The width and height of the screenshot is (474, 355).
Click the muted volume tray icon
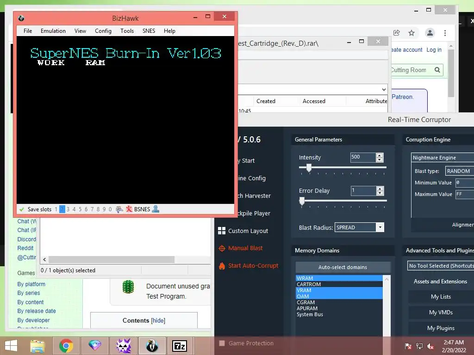pyautogui.click(x=430, y=346)
